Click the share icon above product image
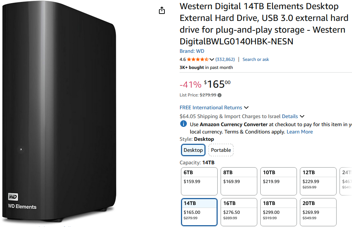Viewport: 352px width, 227px height. [x=162, y=11]
